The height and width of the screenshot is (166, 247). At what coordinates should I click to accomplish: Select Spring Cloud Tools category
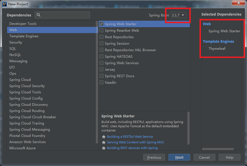click(51, 92)
